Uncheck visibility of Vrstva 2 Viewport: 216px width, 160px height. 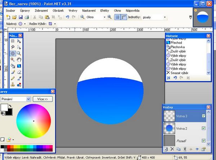coord(204,128)
